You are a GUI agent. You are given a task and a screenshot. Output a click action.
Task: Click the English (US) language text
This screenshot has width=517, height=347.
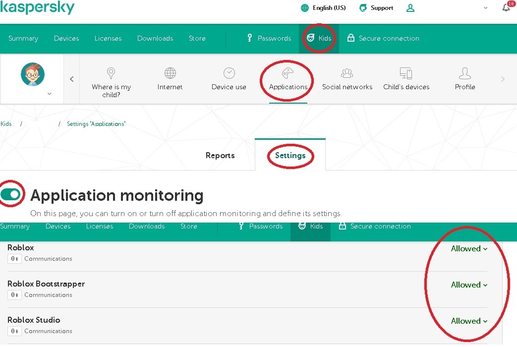329,8
